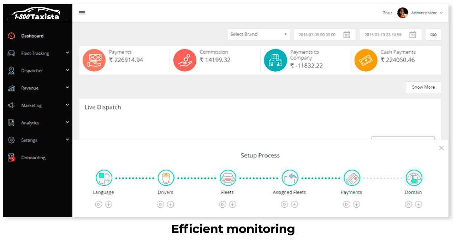This screenshot has height=244, width=453.
Task: Expand the Revenue submenu chevron
Action: pos(67,87)
